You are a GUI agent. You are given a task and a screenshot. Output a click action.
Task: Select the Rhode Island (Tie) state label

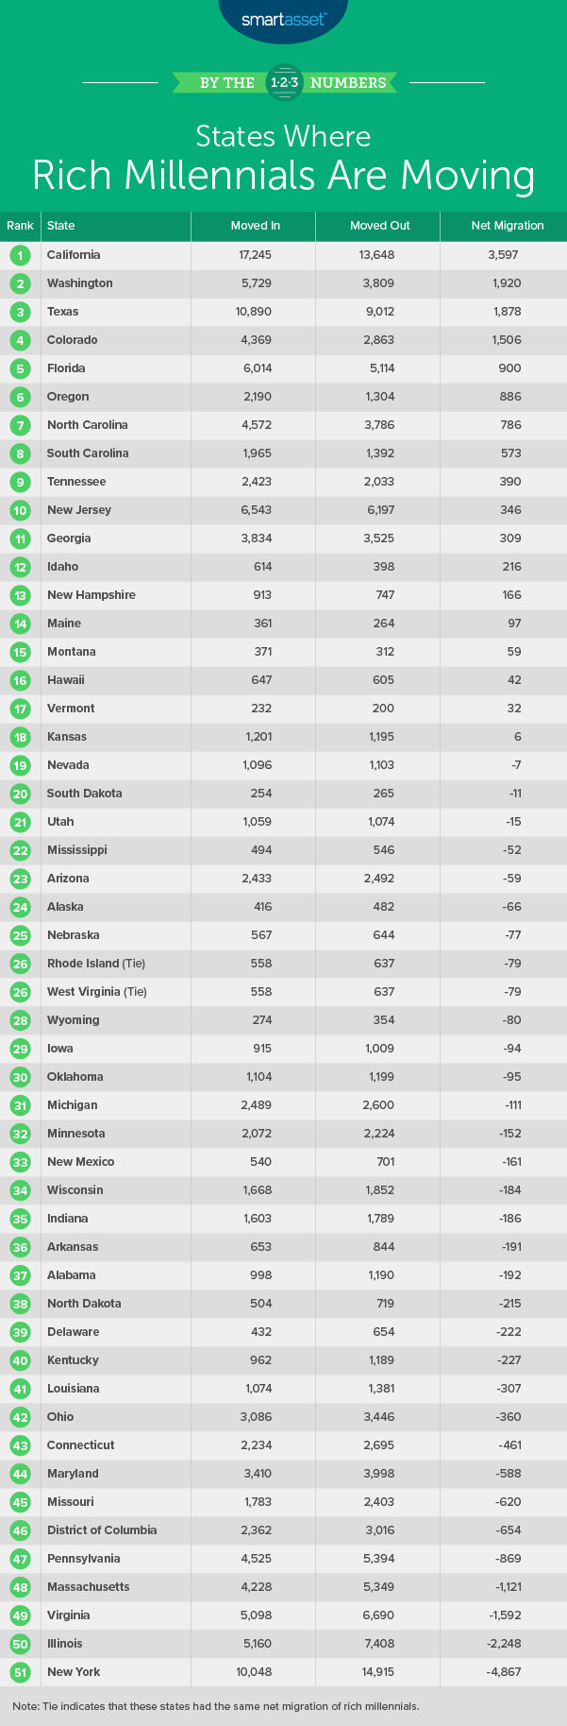pyautogui.click(x=96, y=964)
